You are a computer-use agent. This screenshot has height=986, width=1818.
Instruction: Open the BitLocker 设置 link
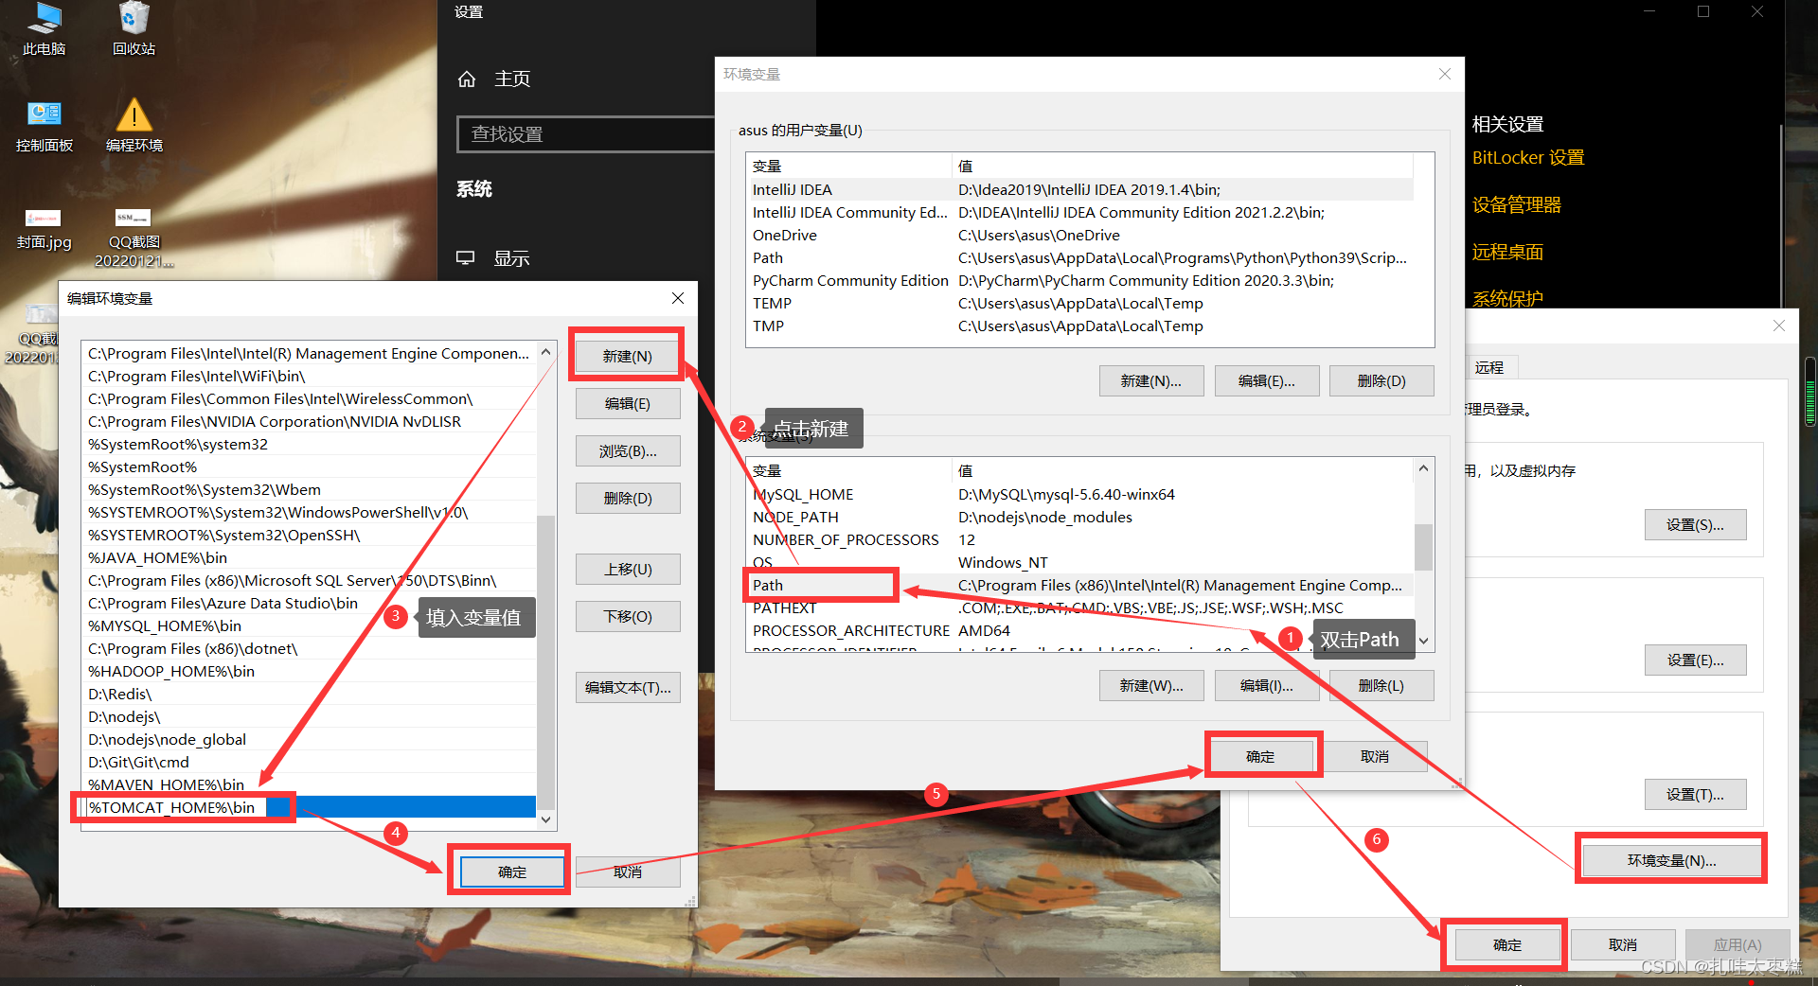pyautogui.click(x=1528, y=158)
